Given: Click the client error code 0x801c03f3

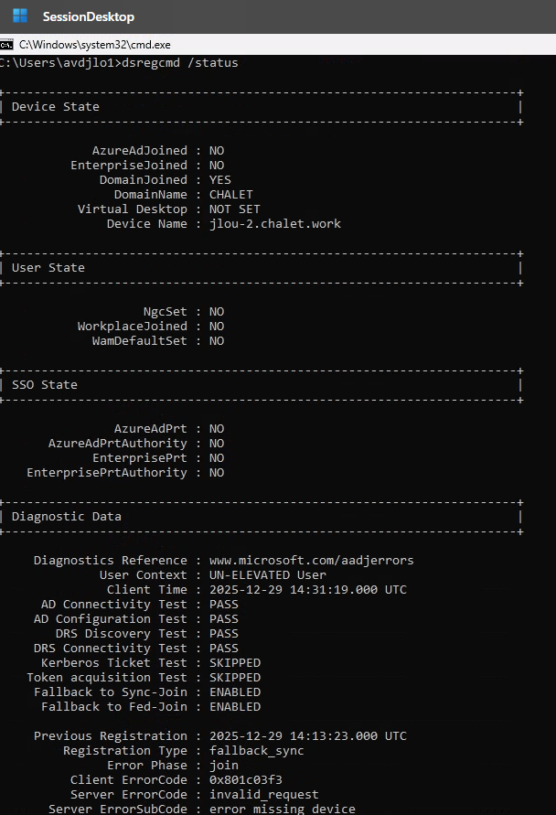Looking at the screenshot, I should pyautogui.click(x=246, y=780).
